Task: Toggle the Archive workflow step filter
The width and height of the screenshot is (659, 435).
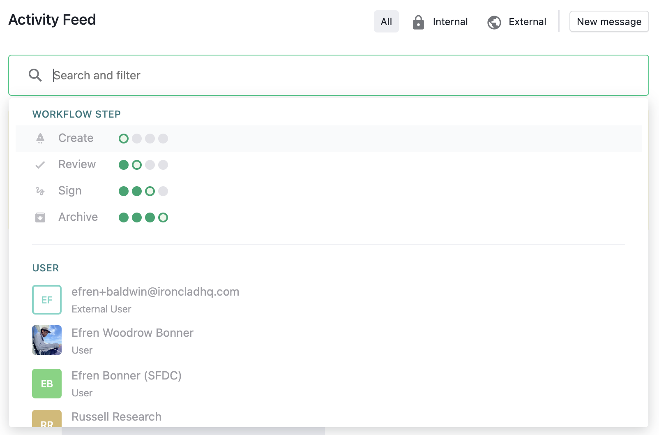Action: point(78,217)
